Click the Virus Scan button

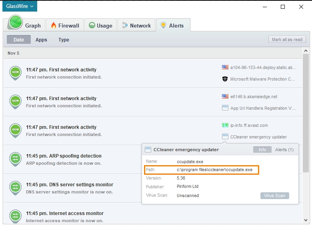[274, 195]
